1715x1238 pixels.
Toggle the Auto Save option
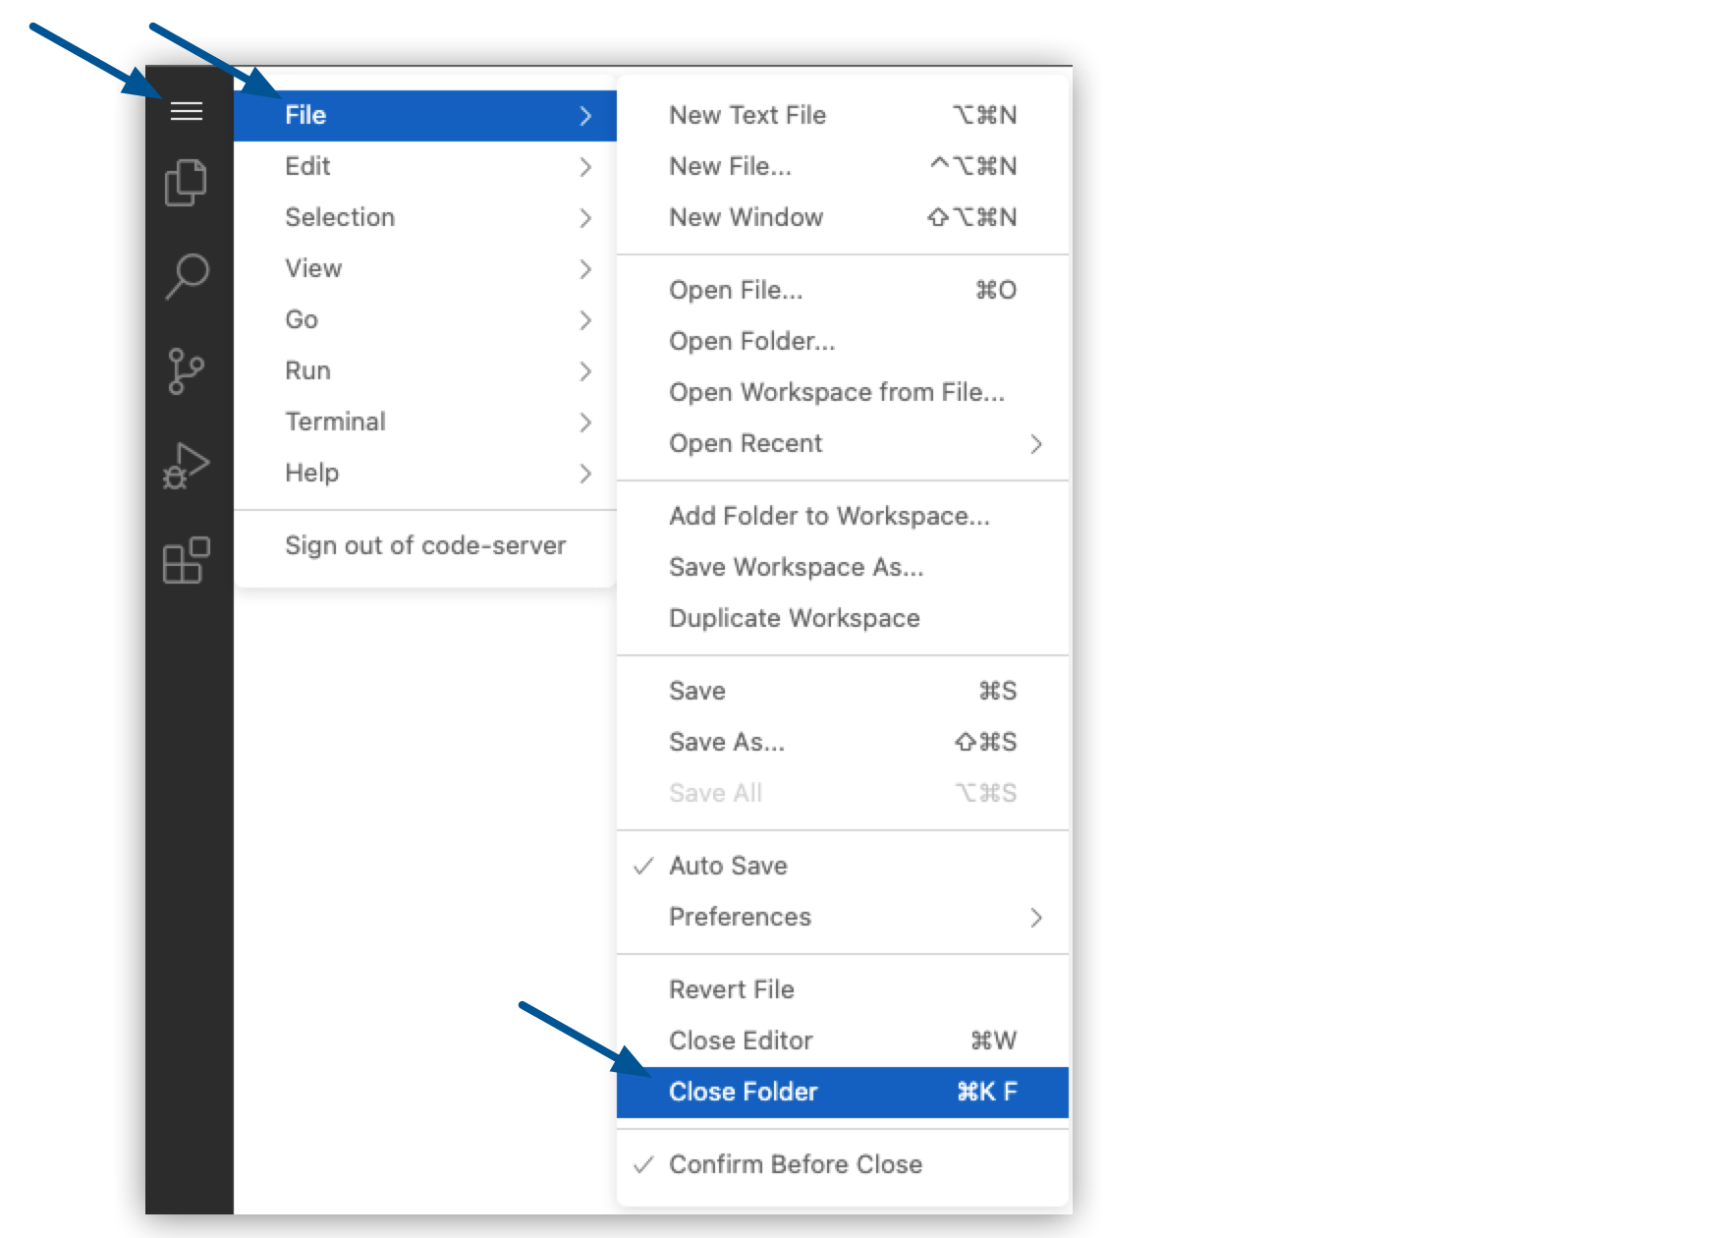pos(728,866)
